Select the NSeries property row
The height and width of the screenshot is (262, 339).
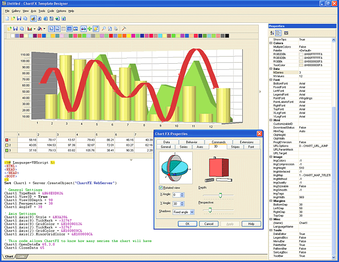pyautogui.click(x=300, y=72)
